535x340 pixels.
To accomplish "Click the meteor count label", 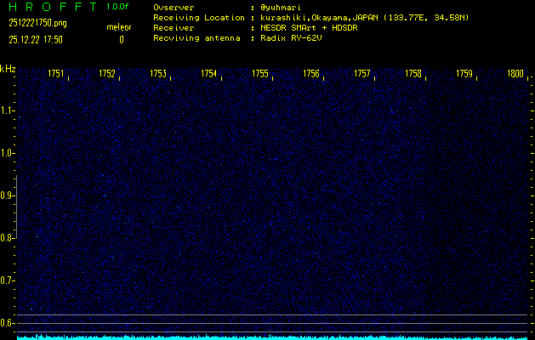I will pyautogui.click(x=119, y=27).
